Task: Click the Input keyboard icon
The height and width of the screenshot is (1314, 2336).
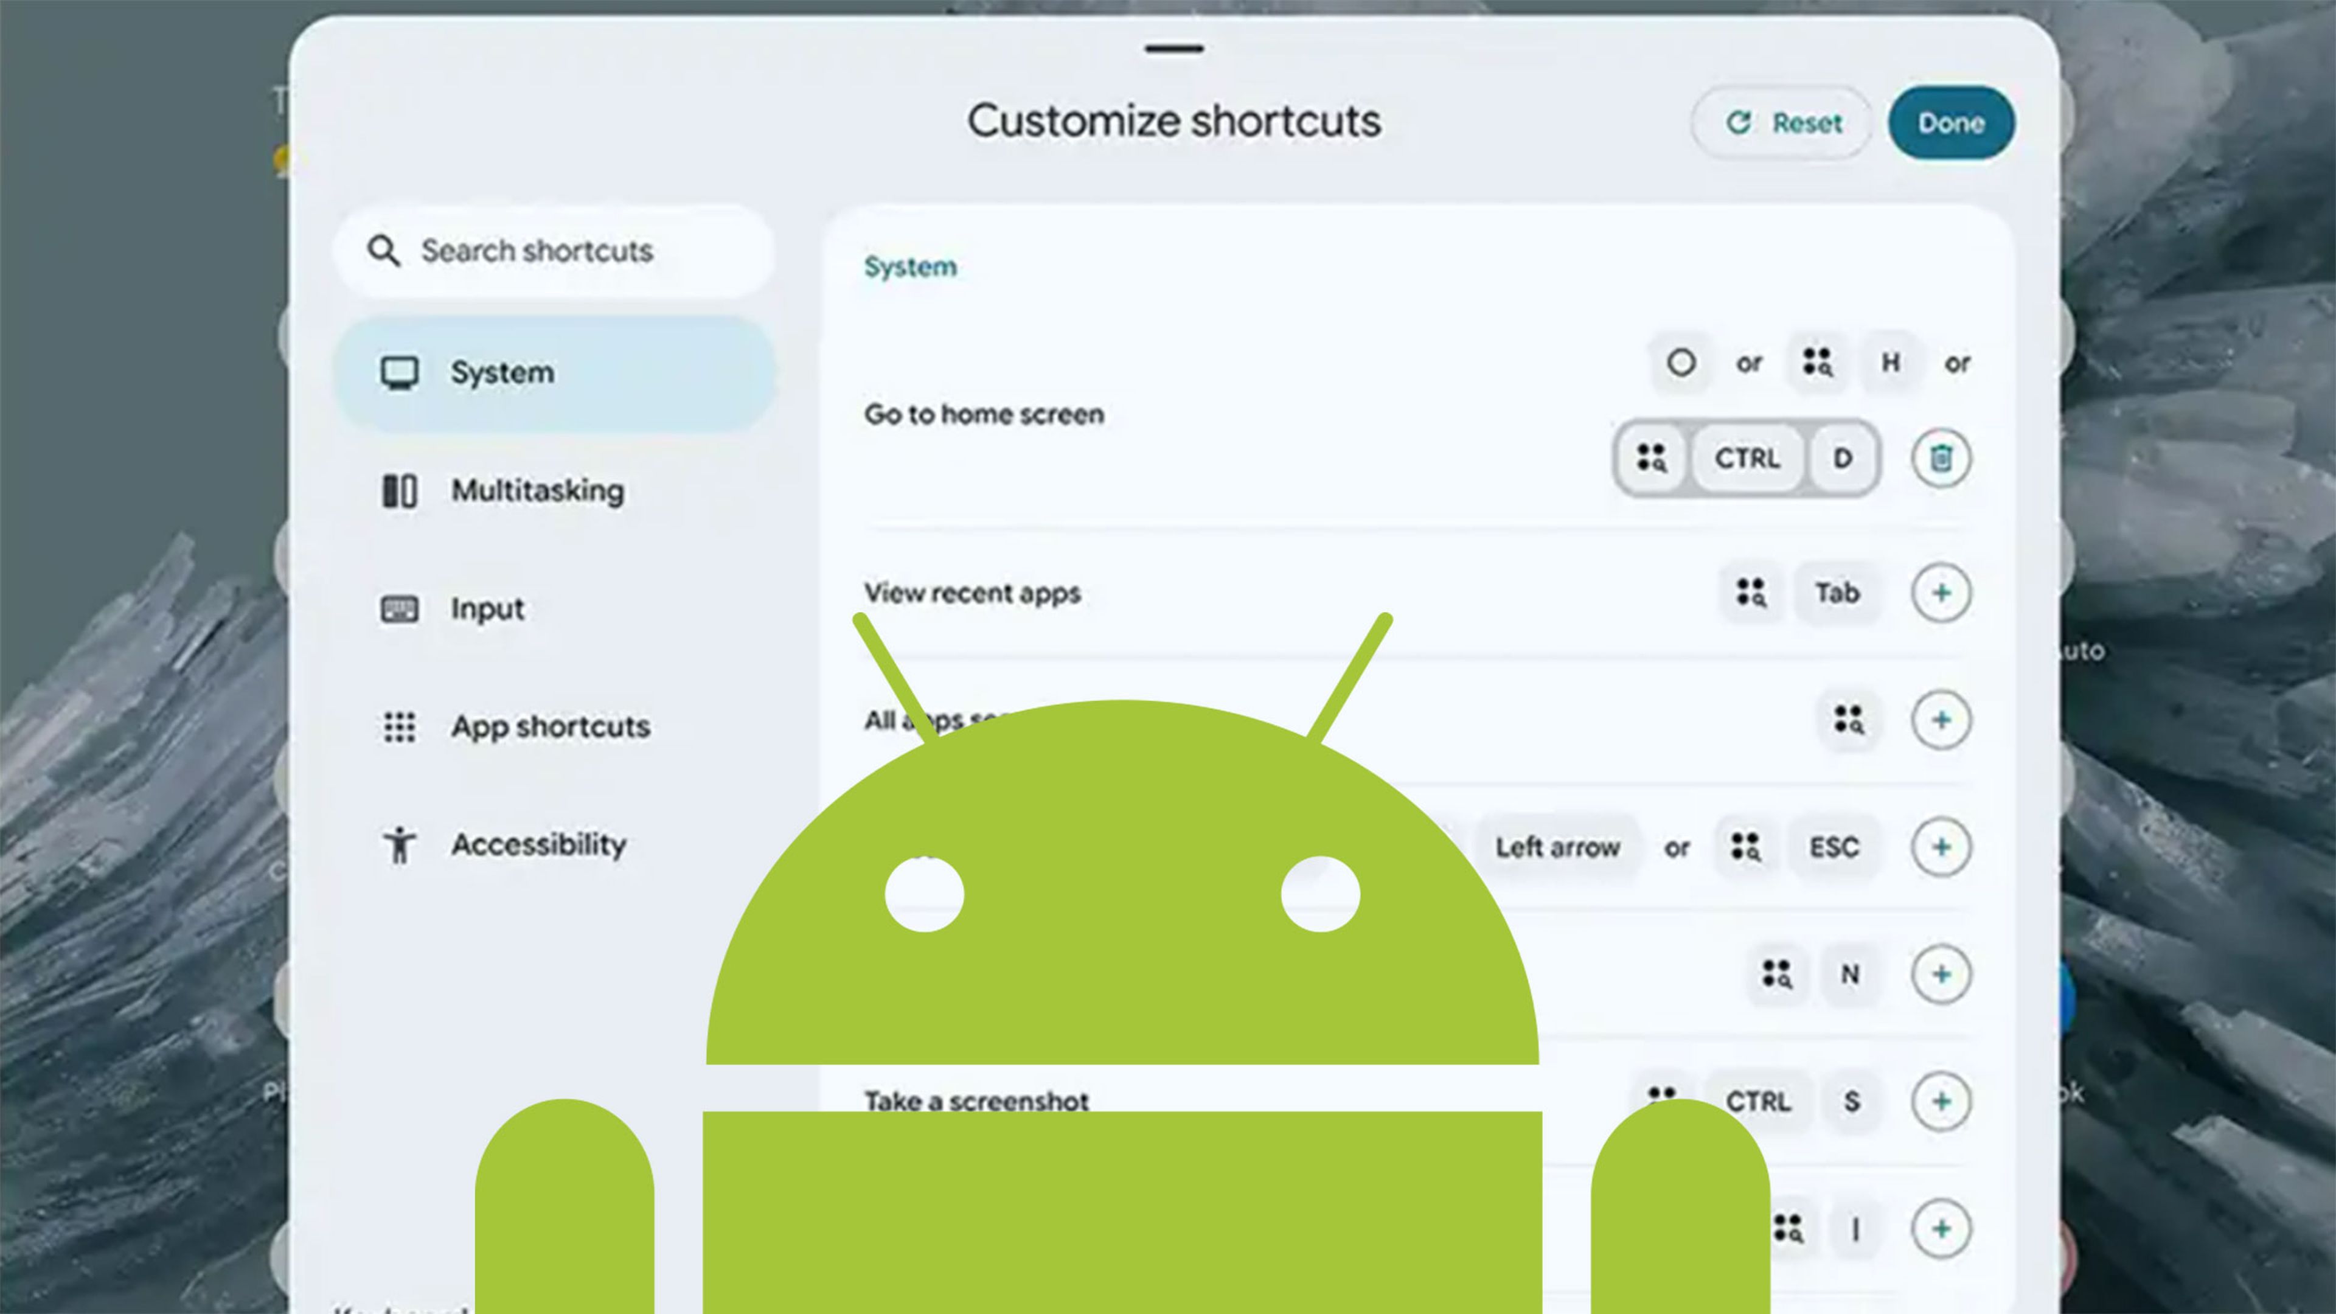Action: 399,610
